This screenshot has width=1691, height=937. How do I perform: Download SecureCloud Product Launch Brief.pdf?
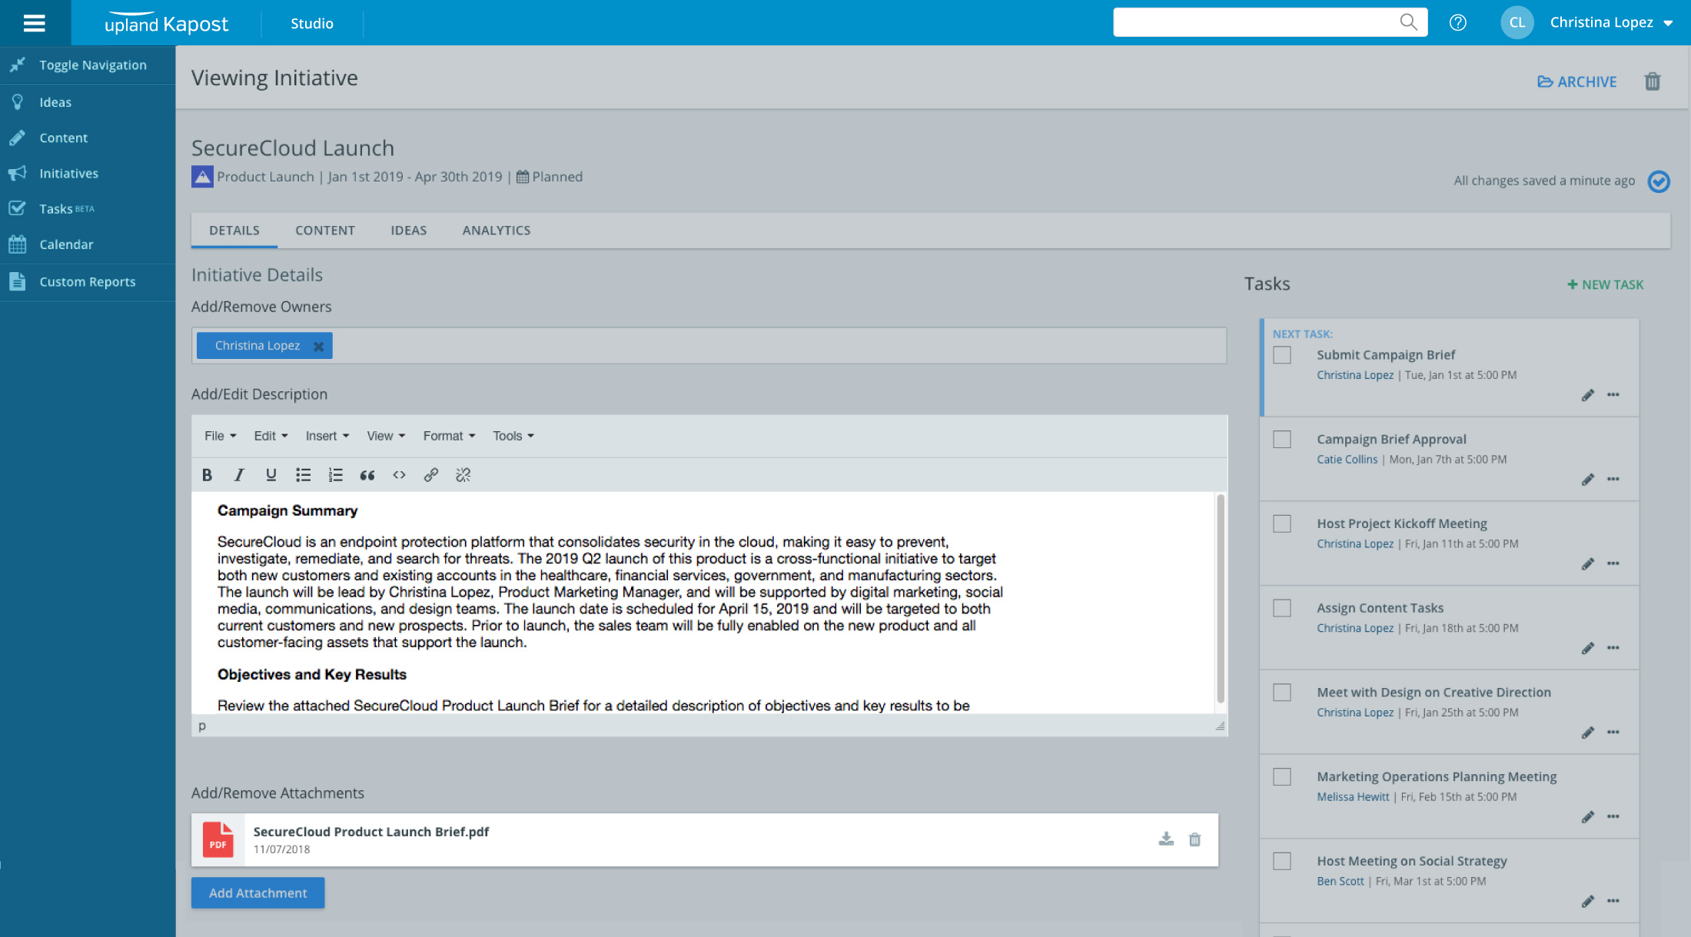click(x=1166, y=839)
